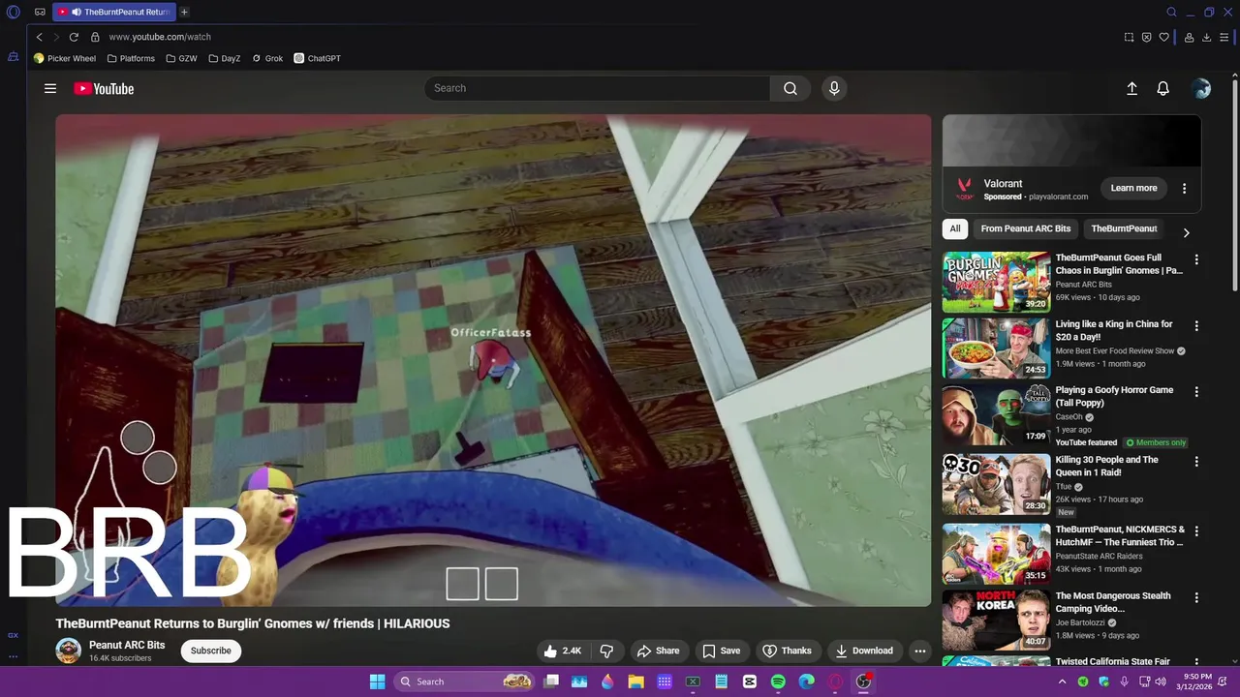Select the From Peanut ARC Bits chip
The image size is (1240, 697).
click(x=1026, y=228)
